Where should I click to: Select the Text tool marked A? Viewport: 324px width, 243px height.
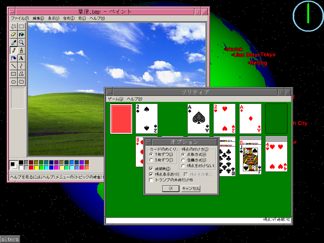click(x=22, y=58)
